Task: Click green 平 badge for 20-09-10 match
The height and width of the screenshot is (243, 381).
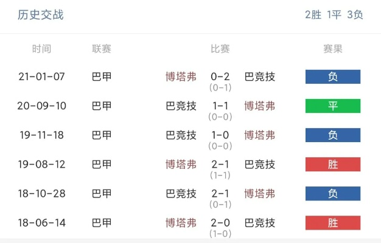Action: (x=333, y=106)
